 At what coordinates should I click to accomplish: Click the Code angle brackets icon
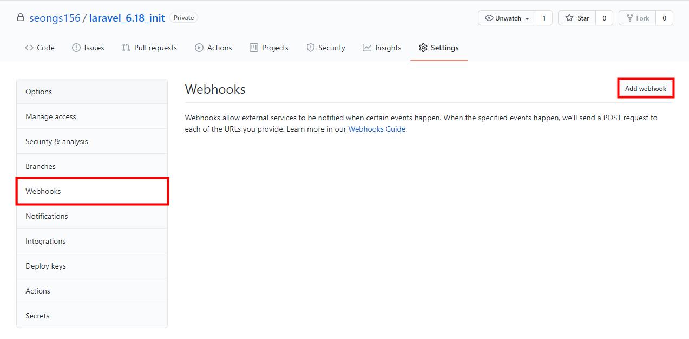click(x=29, y=48)
